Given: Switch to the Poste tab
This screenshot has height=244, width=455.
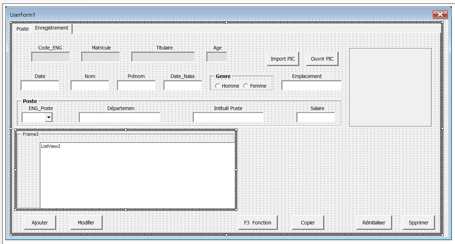Looking at the screenshot, I should [x=23, y=28].
